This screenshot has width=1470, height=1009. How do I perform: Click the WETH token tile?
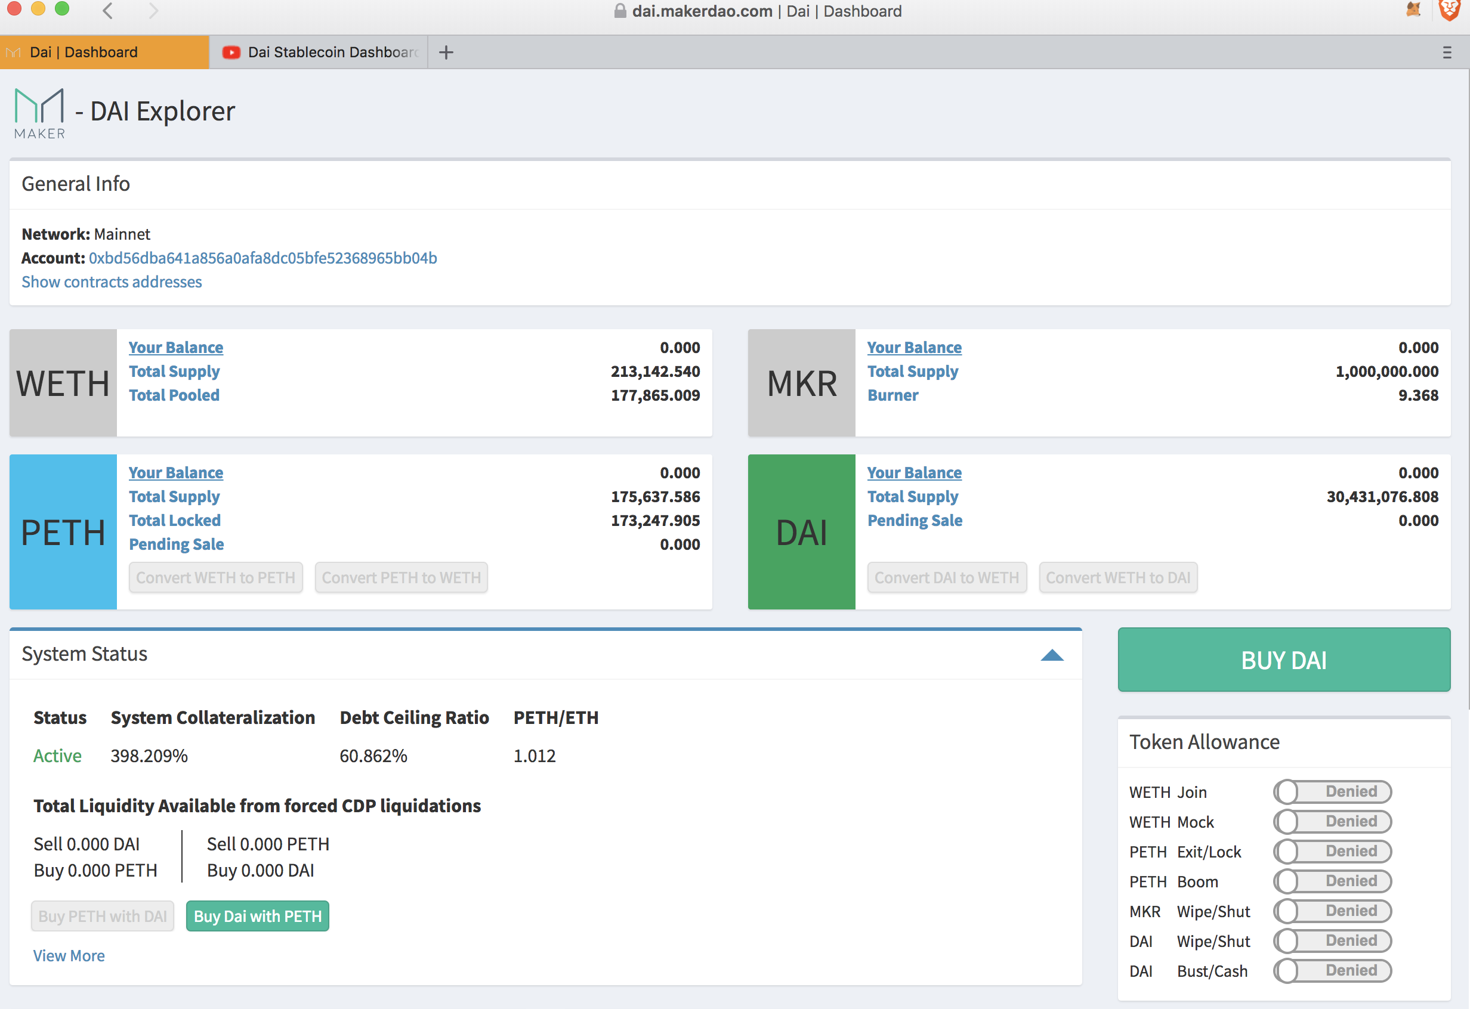(63, 382)
